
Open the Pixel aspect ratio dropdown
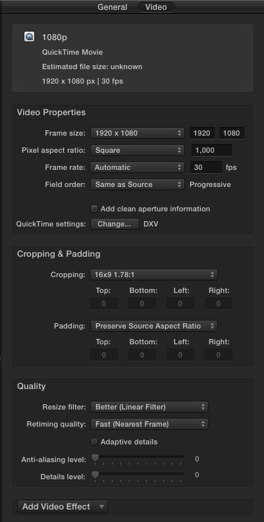tap(138, 150)
